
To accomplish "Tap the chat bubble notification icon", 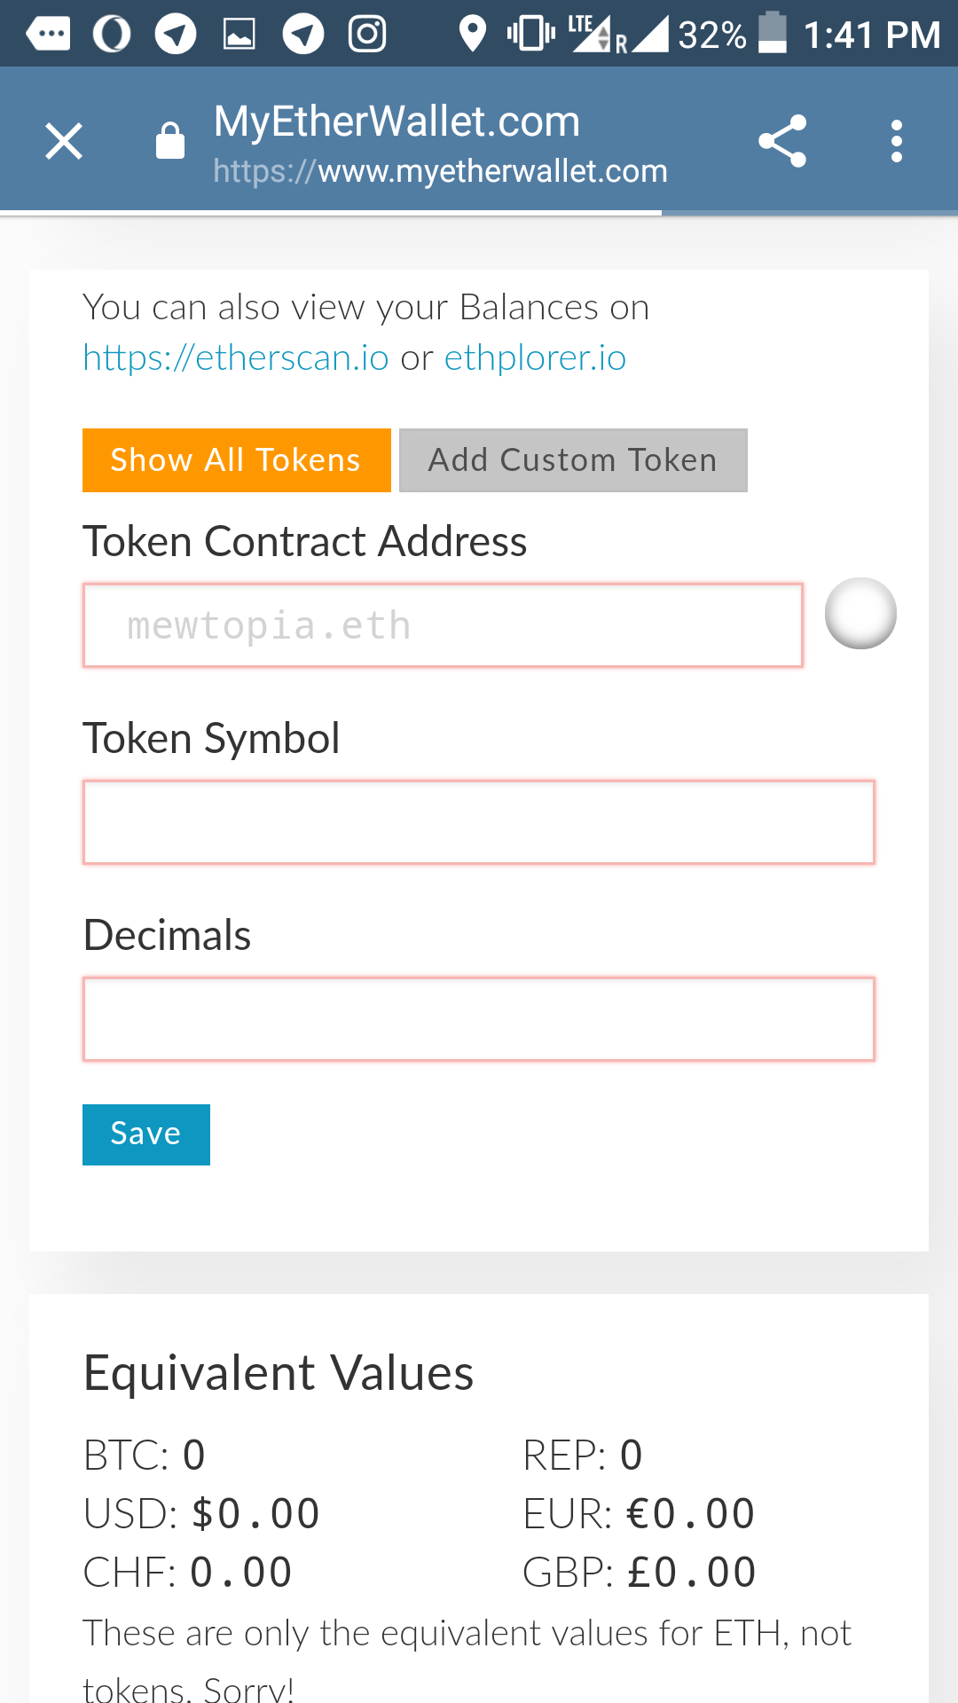I will click(48, 34).
